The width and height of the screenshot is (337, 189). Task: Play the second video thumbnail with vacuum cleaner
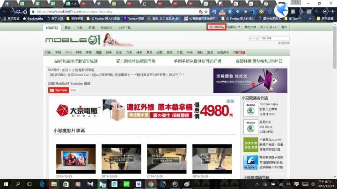point(121,159)
